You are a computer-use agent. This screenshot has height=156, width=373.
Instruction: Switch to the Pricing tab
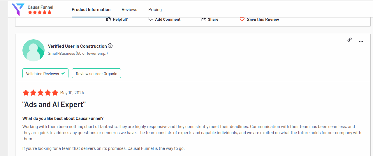pos(155,10)
